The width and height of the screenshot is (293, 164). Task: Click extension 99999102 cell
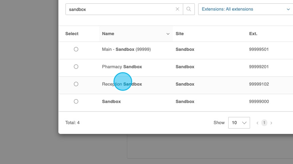tap(259, 84)
